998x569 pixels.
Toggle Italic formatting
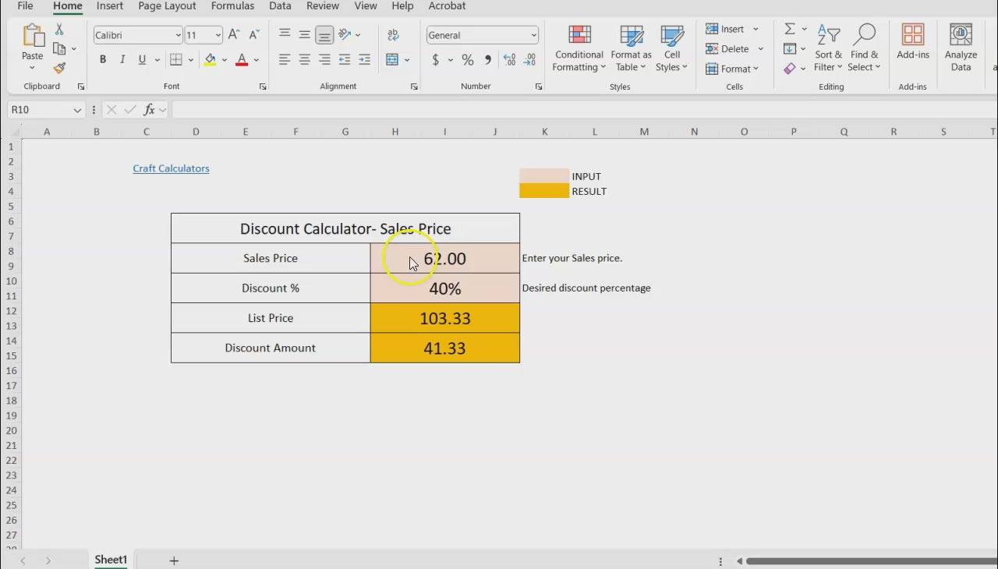point(122,60)
